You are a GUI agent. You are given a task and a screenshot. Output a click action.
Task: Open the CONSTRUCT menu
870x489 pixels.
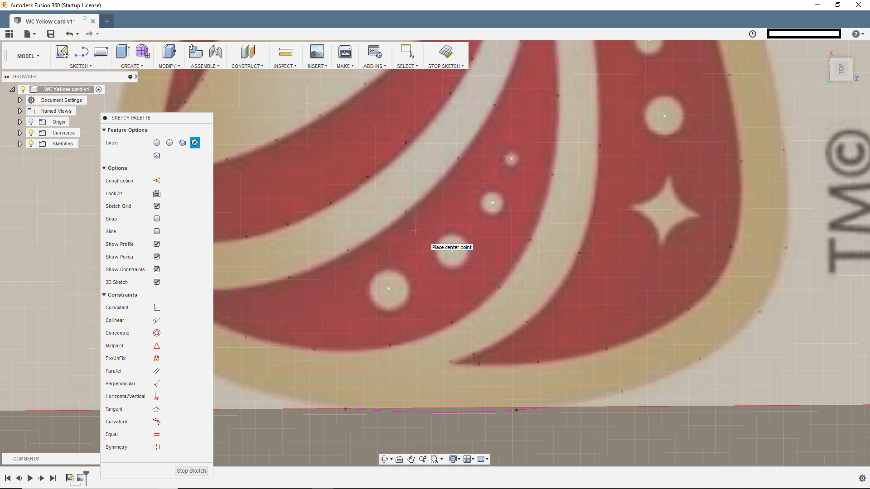[247, 66]
